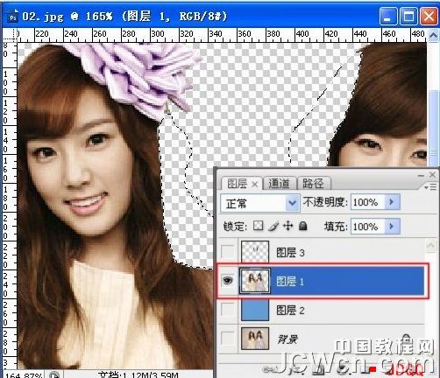Collapse the layers panel with minimize icon

[421, 175]
